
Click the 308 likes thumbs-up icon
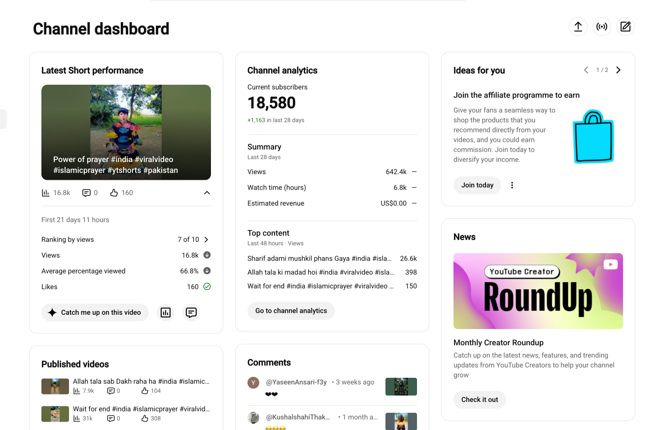(145, 418)
